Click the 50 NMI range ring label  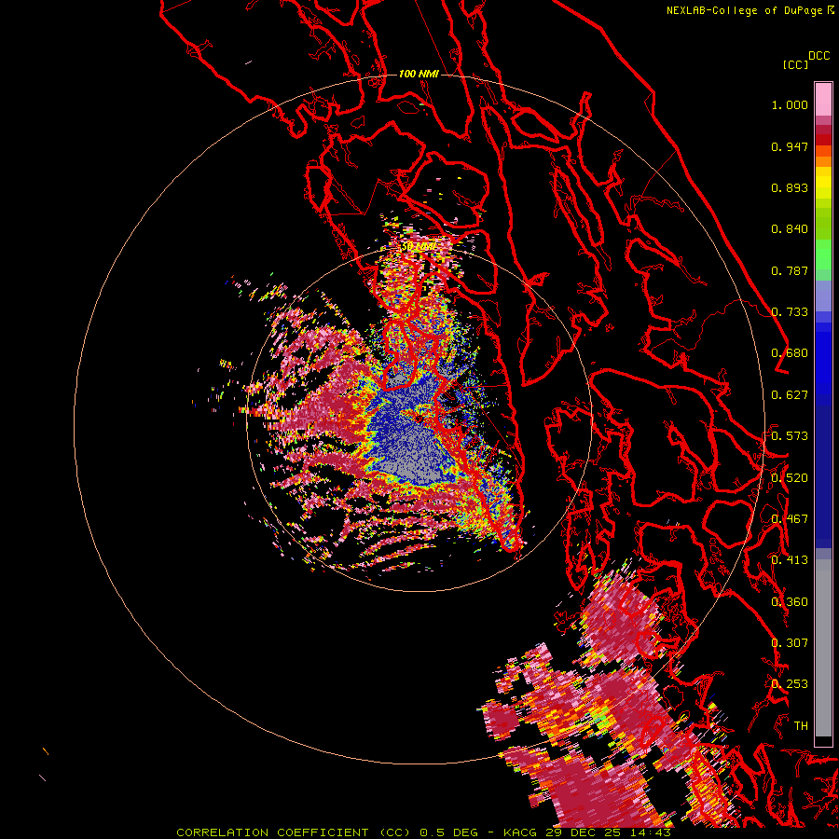(419, 247)
